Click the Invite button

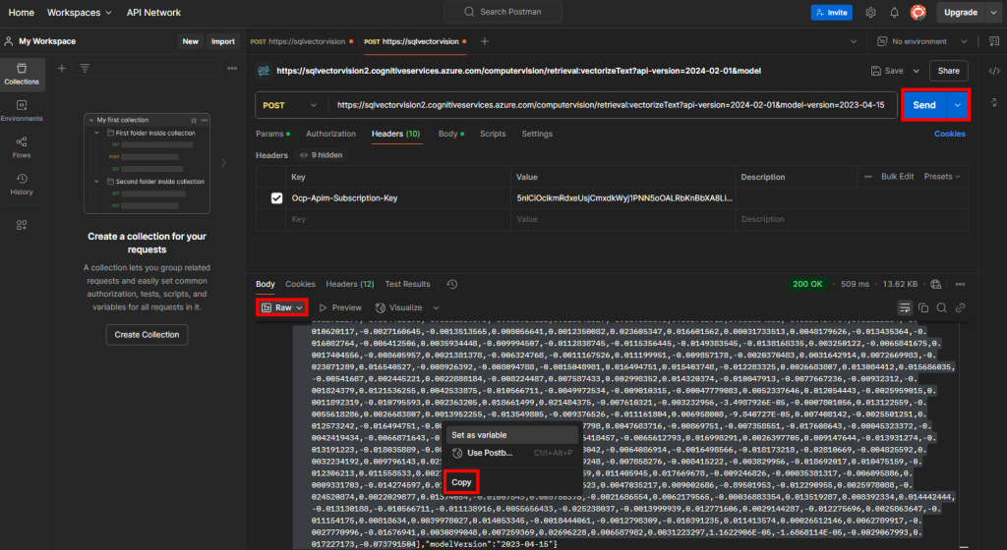[832, 12]
